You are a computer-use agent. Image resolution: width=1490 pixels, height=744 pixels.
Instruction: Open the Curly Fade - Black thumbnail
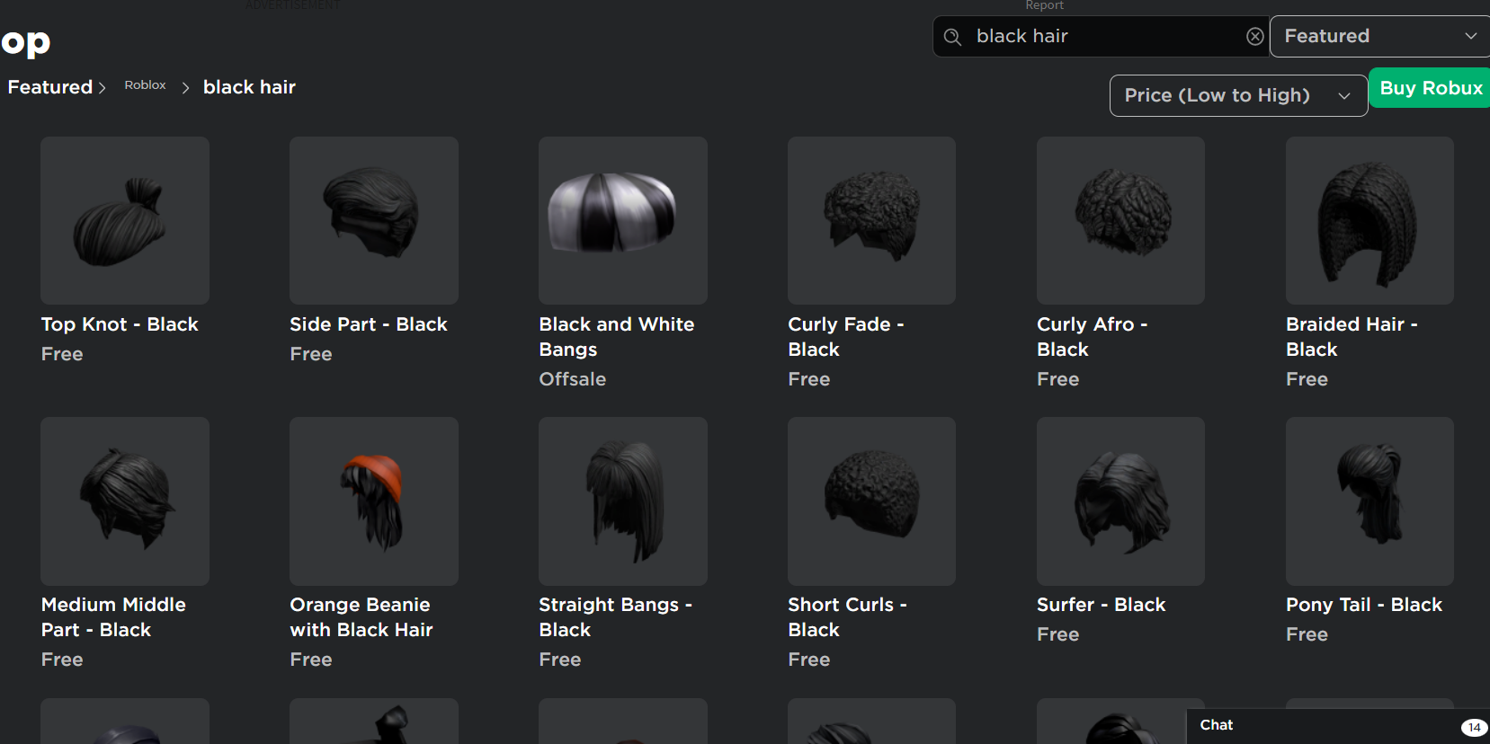pos(871,221)
